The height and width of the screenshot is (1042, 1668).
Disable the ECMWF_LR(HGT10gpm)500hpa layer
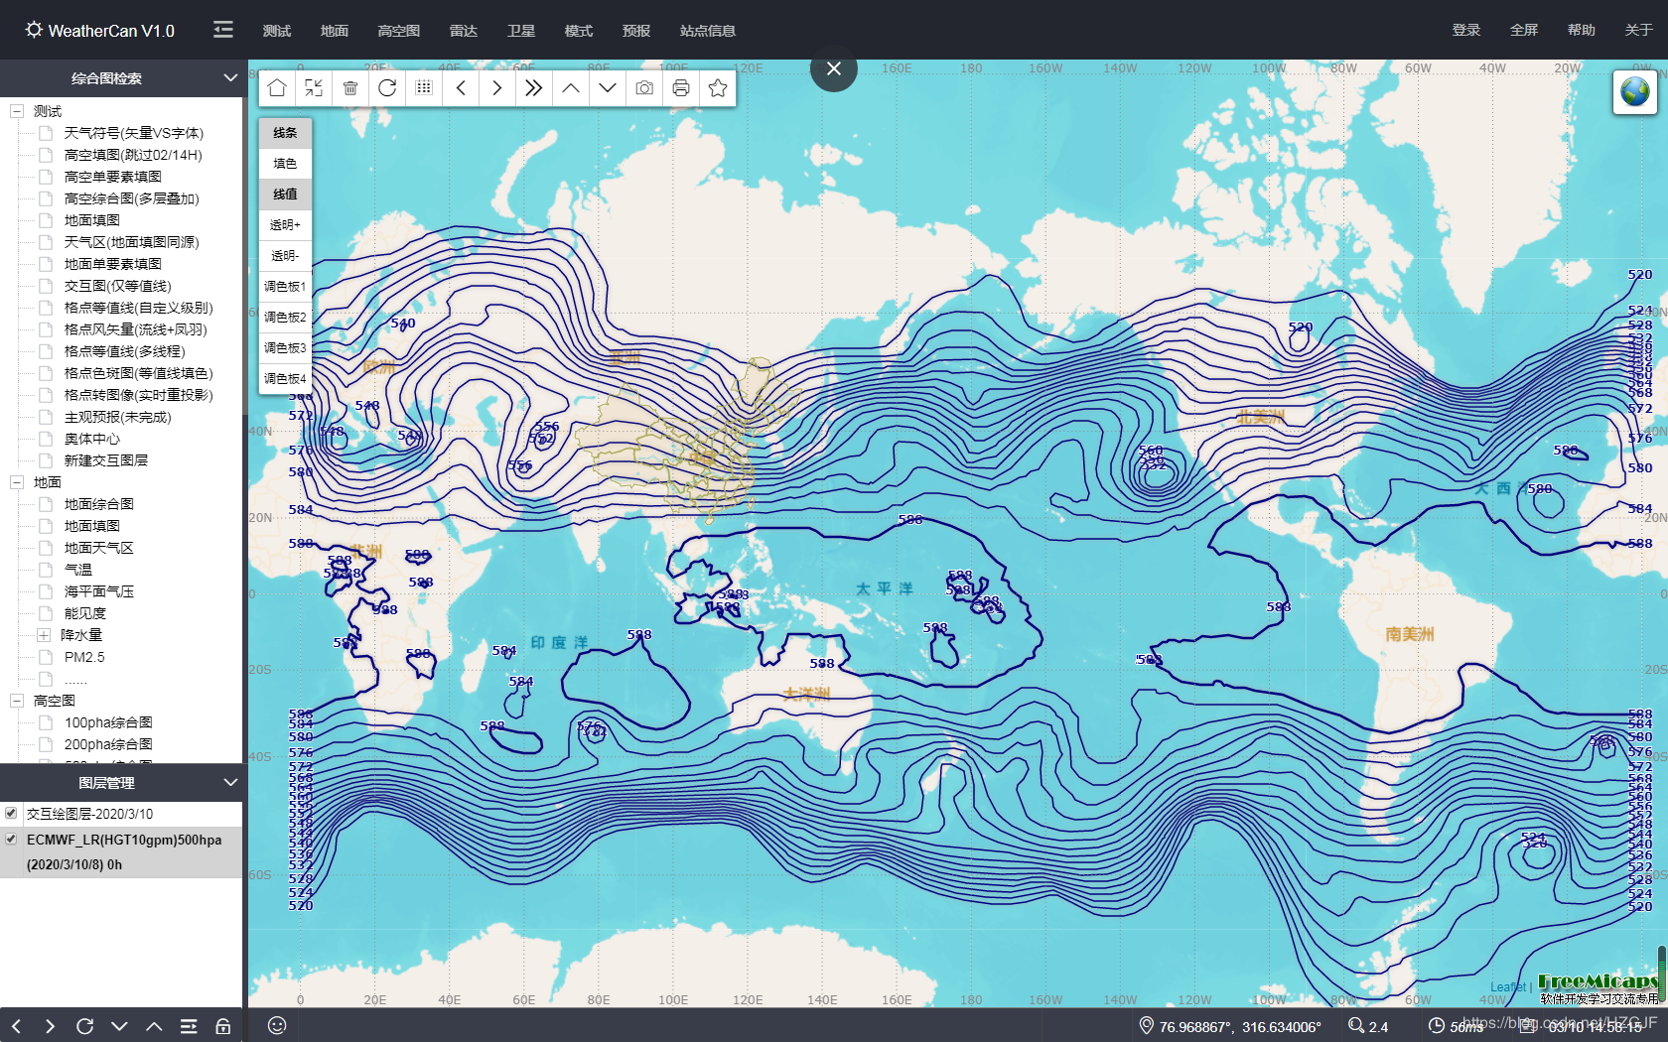click(x=12, y=839)
